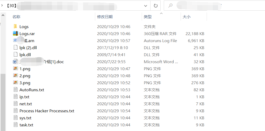Select the 3.png file name
Viewport: 265px width, 131px height.
(x=25, y=83)
